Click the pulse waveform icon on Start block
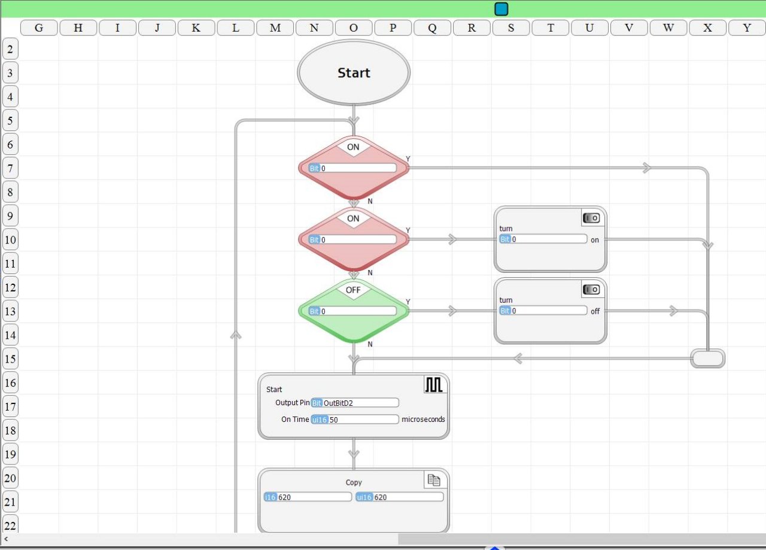The height and width of the screenshot is (550, 766). [434, 385]
